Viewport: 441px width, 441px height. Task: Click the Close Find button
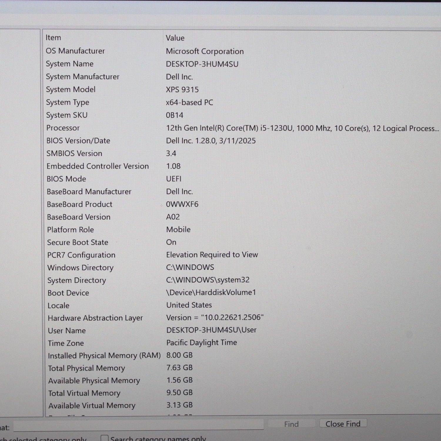(343, 424)
